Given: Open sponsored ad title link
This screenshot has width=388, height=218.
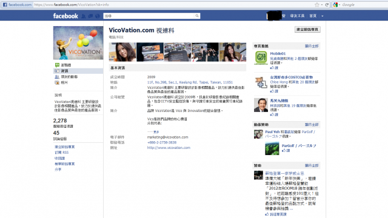Looking at the screenshot, I should click(284, 173).
